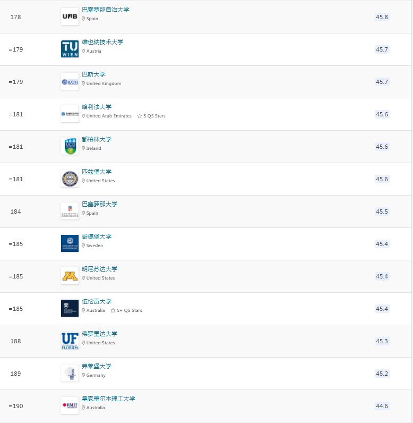Click the score 45.3 badge
Viewport: 413px width, 423px height.
pos(382,341)
